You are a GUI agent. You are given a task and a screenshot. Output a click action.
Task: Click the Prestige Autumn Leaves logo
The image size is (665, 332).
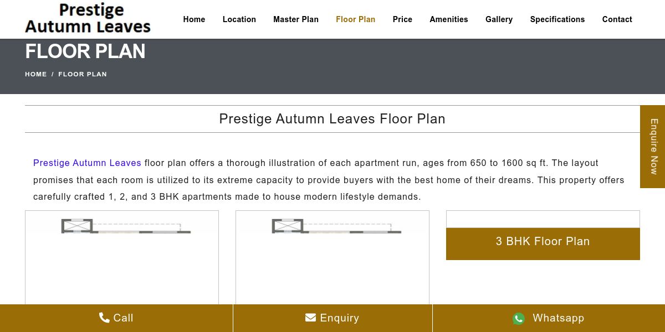click(88, 19)
